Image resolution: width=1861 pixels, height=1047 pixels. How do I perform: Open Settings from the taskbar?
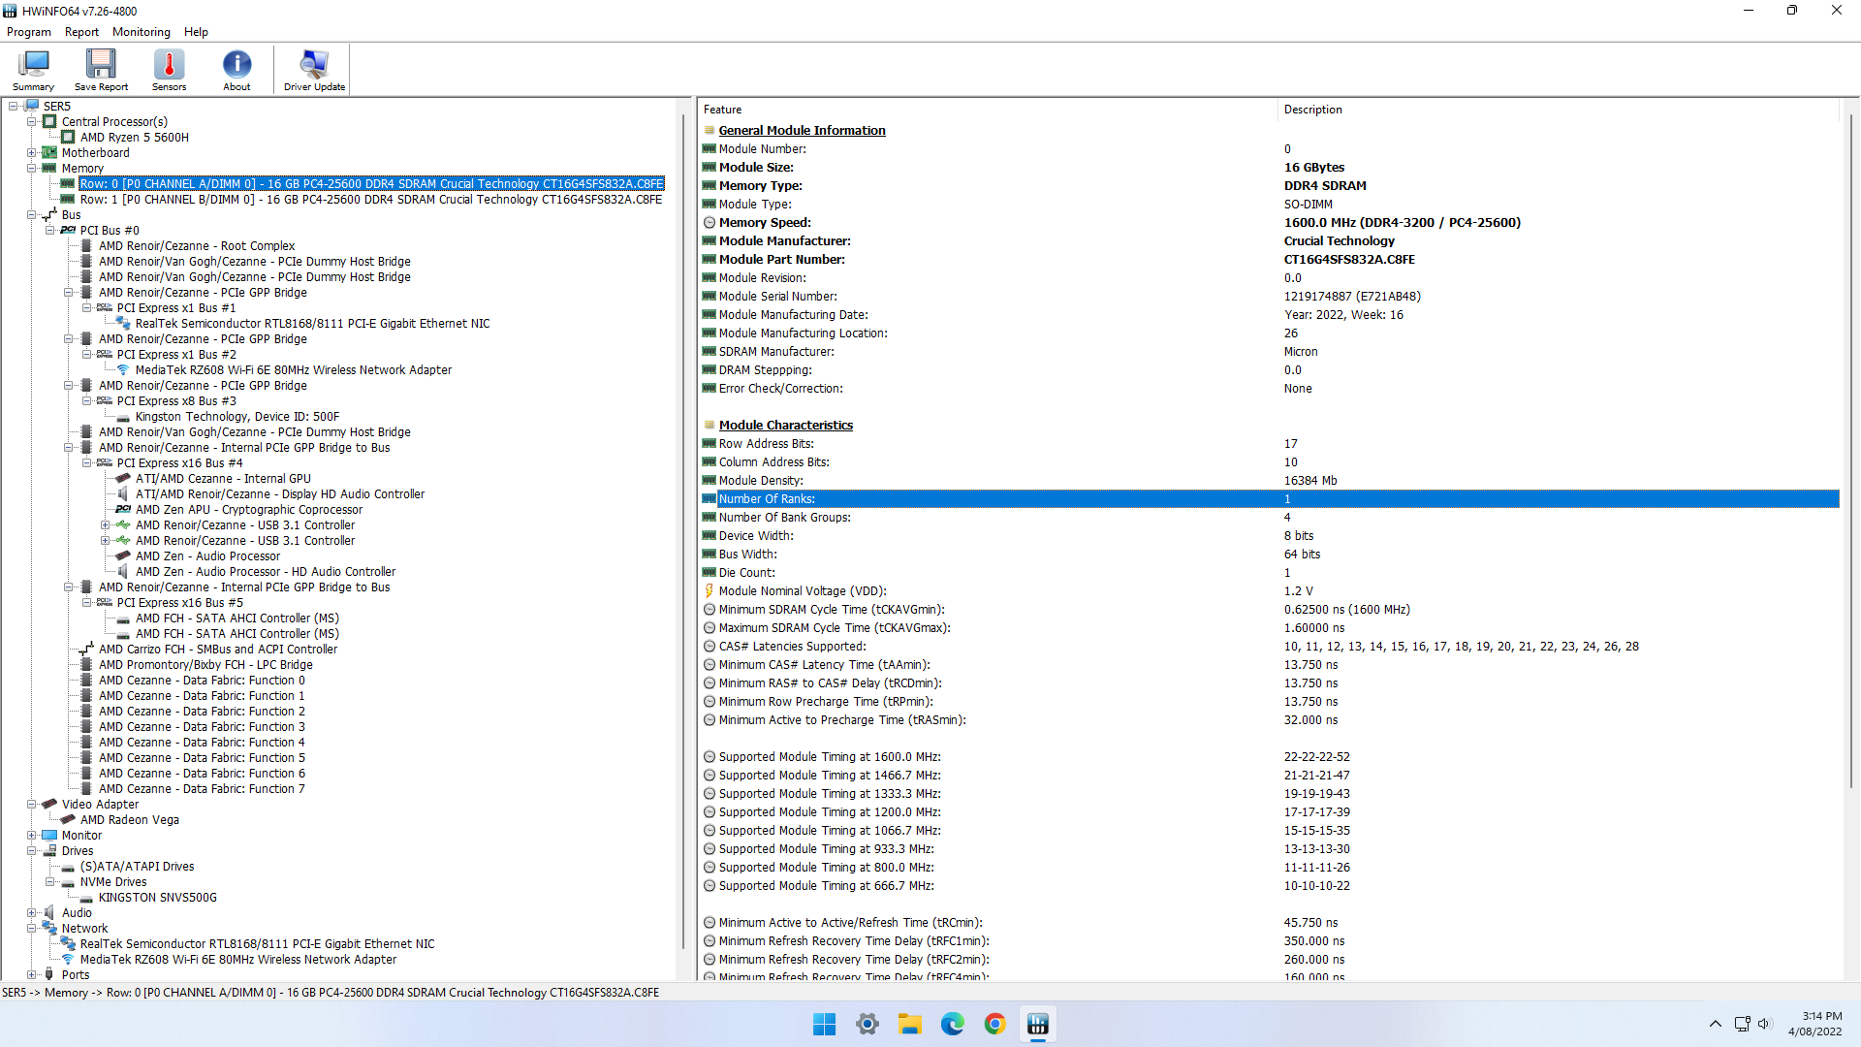(x=867, y=1024)
